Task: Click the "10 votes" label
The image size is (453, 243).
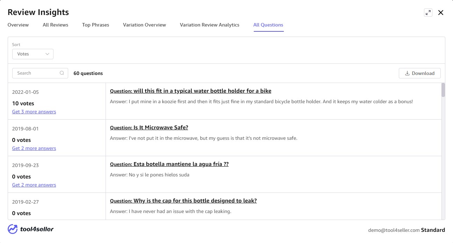Action: 23,103
